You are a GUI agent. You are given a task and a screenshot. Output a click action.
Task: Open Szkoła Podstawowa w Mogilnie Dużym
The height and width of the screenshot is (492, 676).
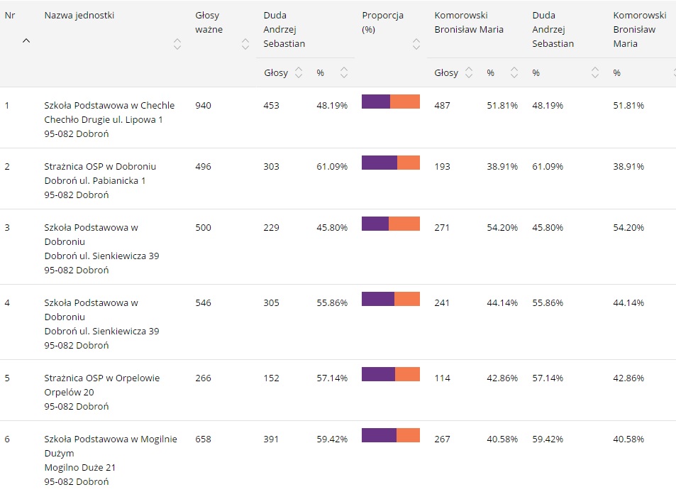tap(110, 439)
